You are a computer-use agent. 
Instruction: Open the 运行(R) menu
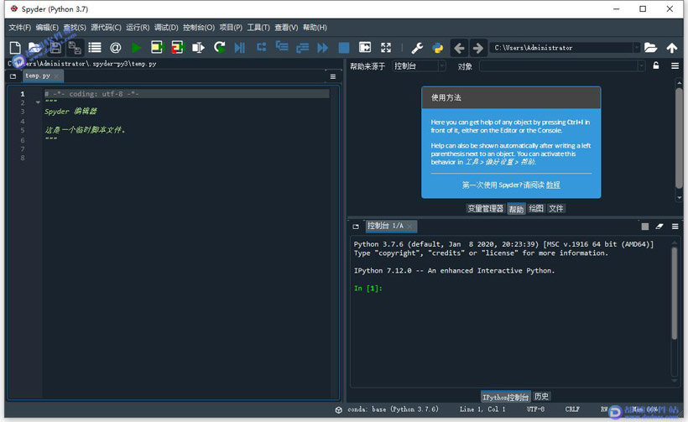tap(138, 27)
